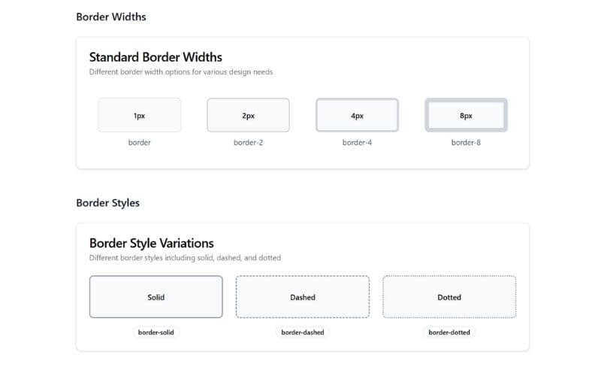Click the Border Style Variations card title
This screenshot has width=601, height=376.
pyautogui.click(x=151, y=243)
